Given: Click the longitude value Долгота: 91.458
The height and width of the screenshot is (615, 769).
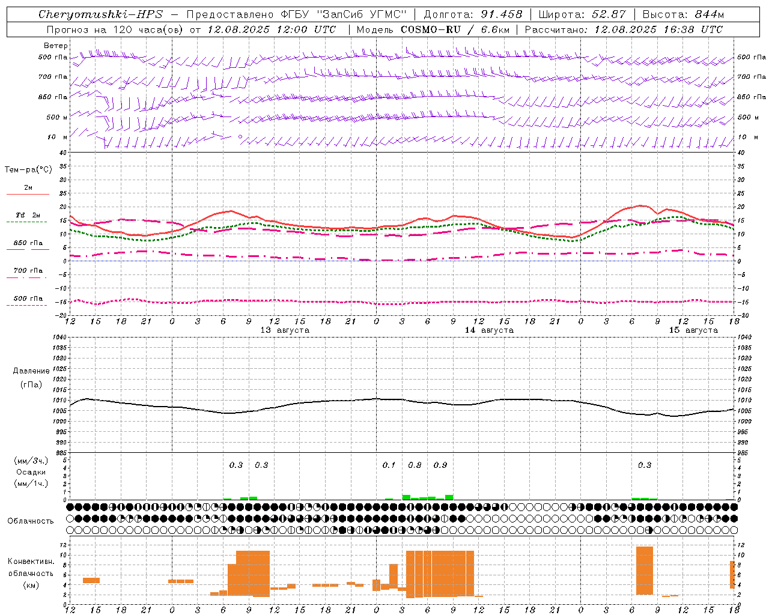Looking at the screenshot, I should 473,14.
